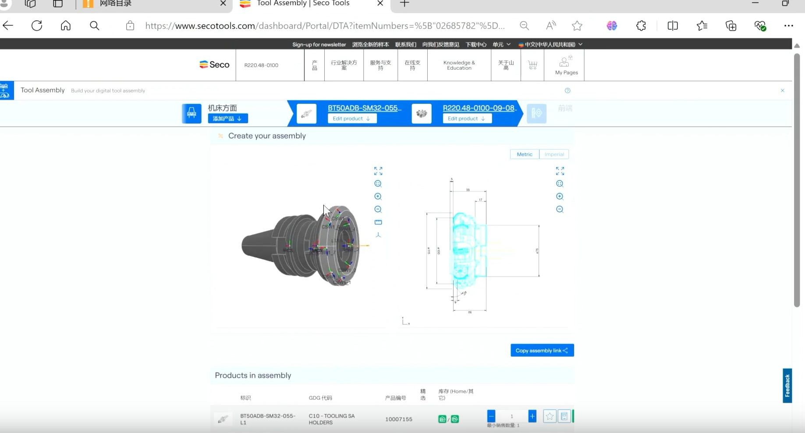Increase quantity for BT50ADB-SM32-055-L1
This screenshot has height=433, width=805.
(x=532, y=416)
